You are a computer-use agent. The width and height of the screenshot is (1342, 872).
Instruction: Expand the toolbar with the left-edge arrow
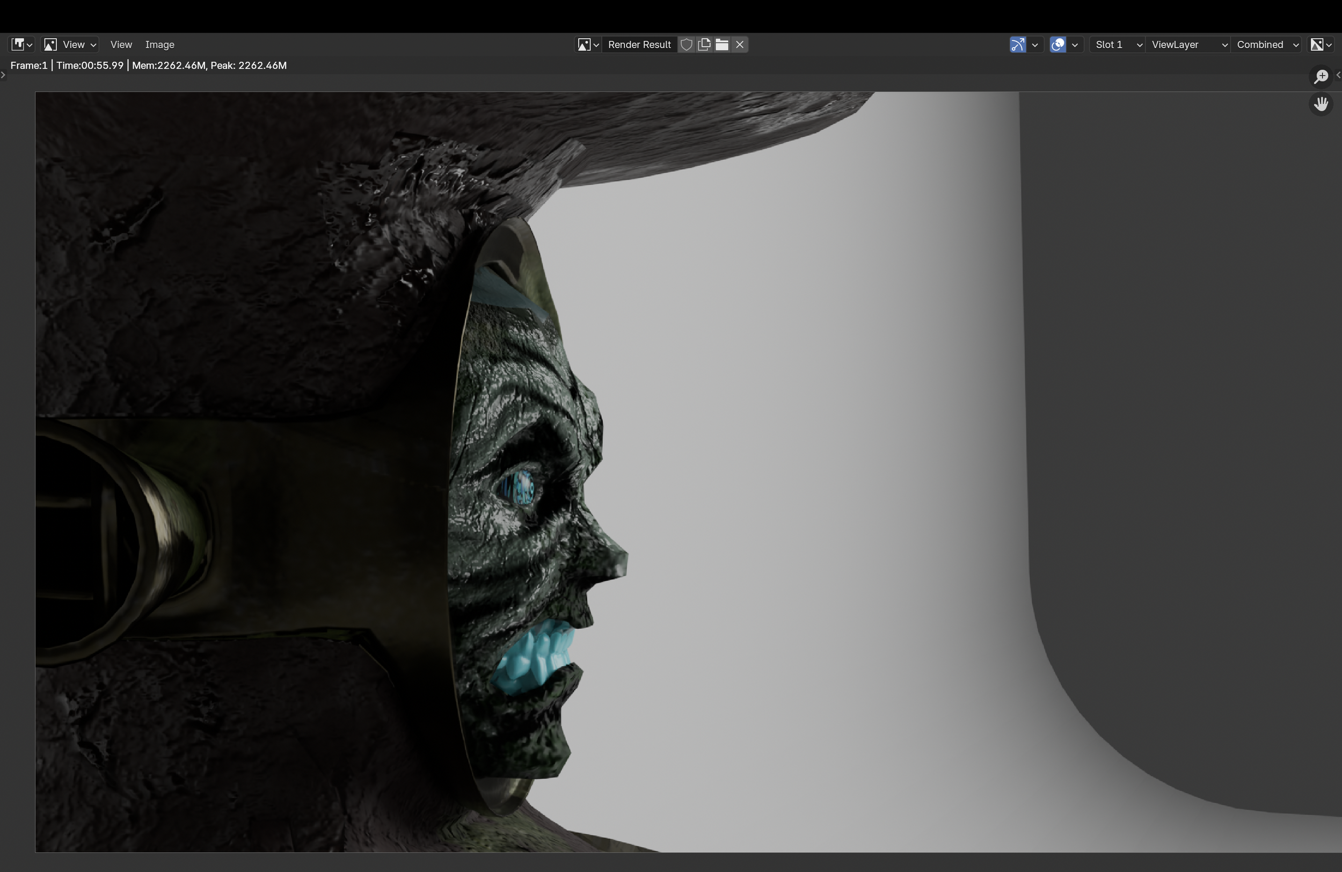coord(3,75)
